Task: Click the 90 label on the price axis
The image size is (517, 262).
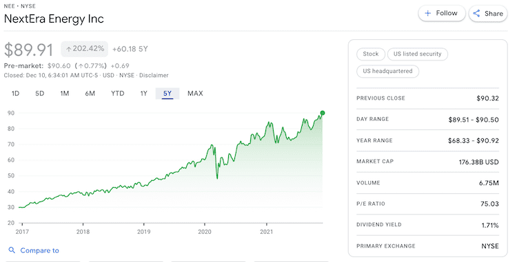Action: click(11, 113)
